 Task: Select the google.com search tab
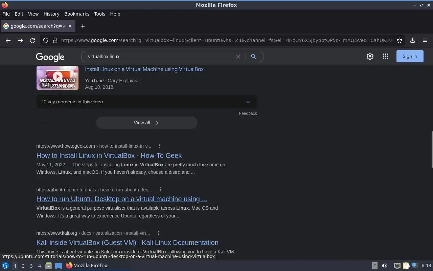pos(38,26)
